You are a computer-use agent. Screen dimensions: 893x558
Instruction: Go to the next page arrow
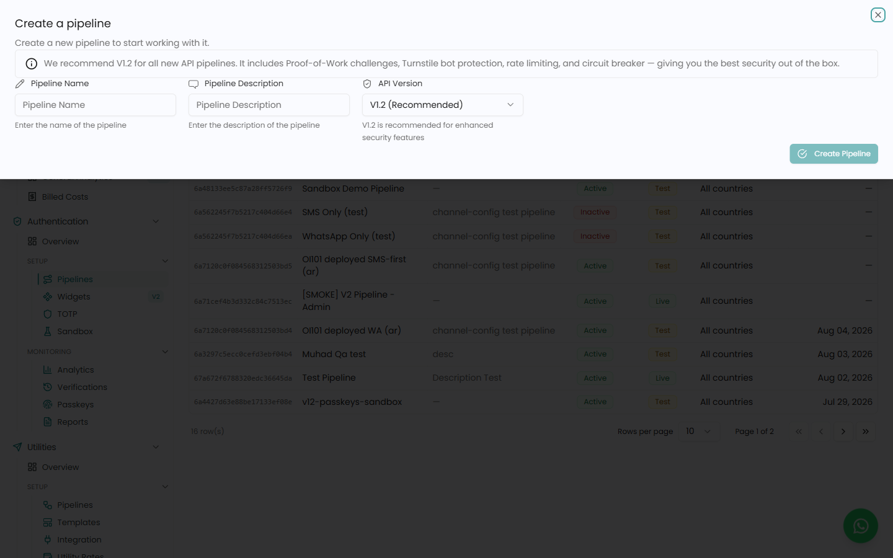(843, 431)
